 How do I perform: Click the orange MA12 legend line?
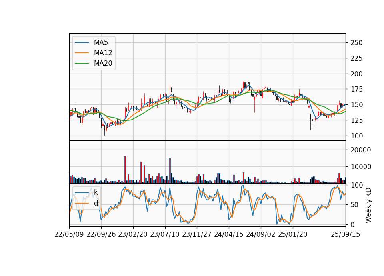82,53
